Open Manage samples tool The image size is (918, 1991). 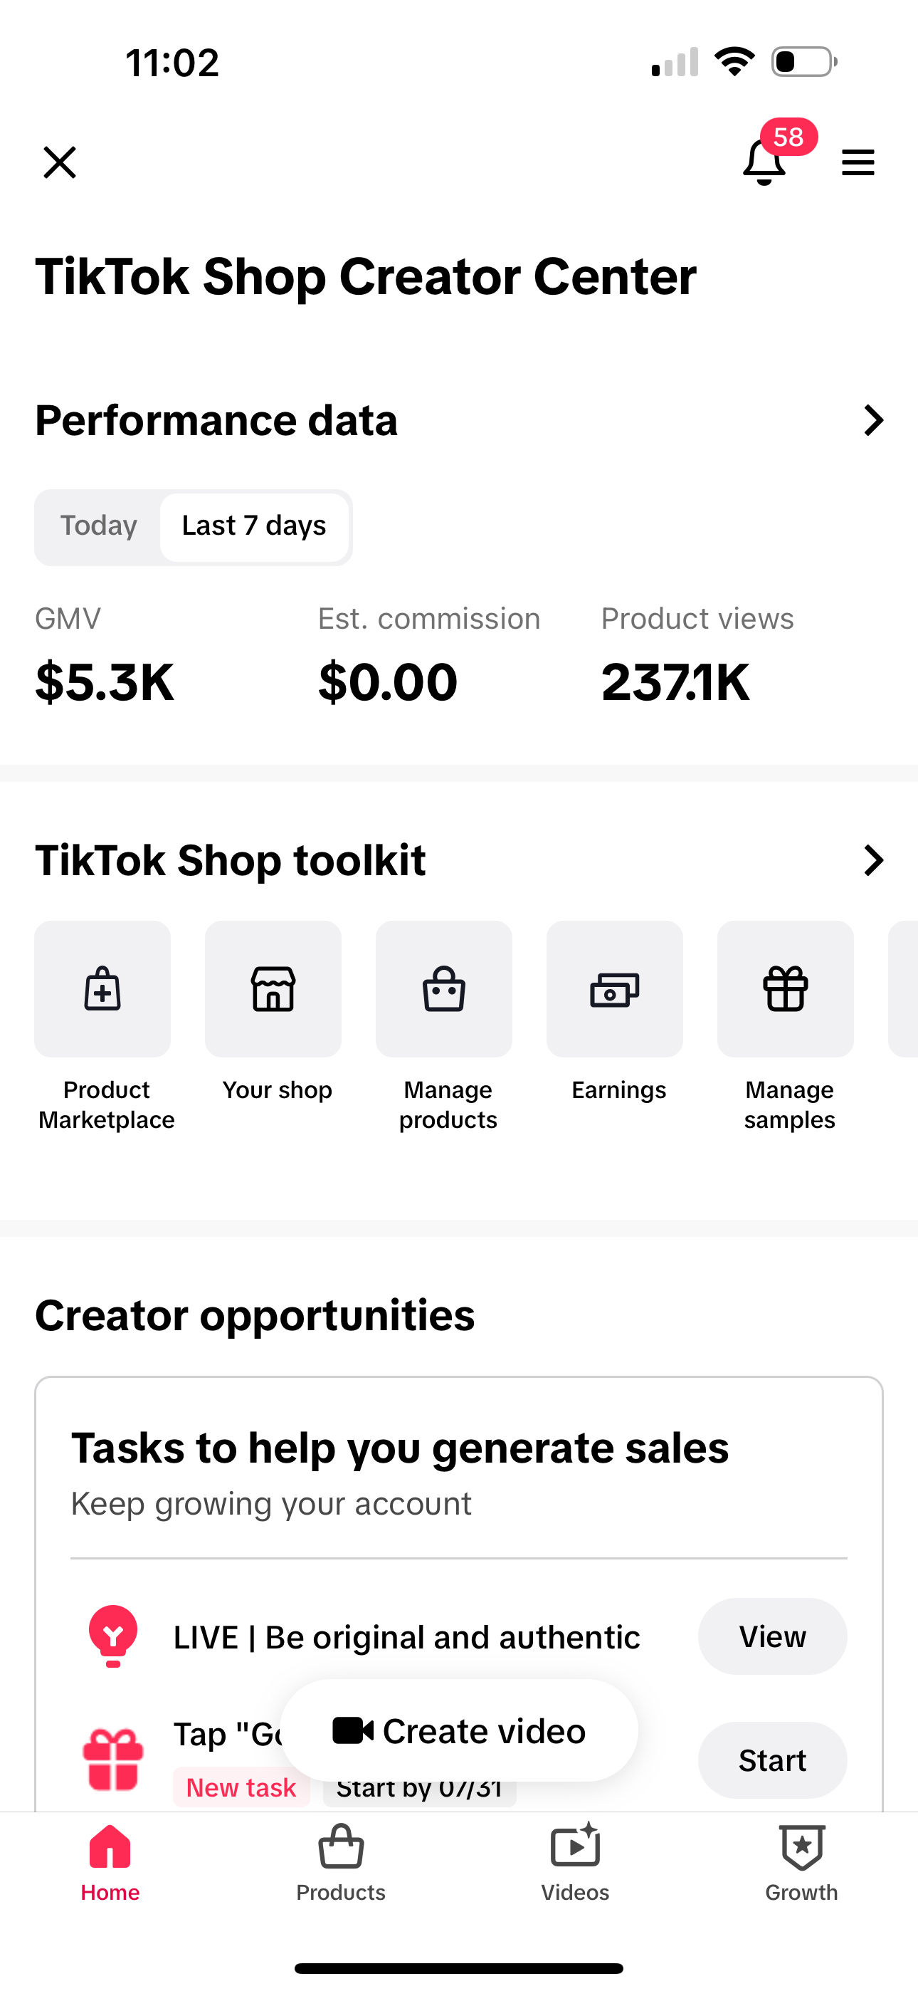pos(786,989)
